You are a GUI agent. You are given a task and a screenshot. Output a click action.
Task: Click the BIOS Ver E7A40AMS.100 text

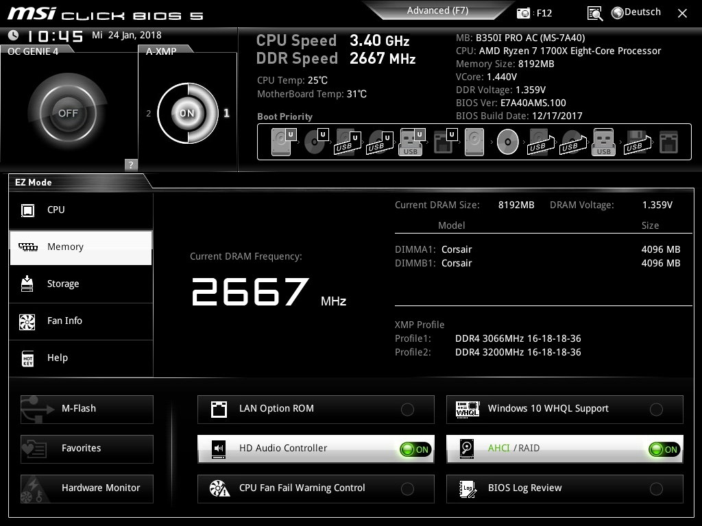click(x=533, y=103)
